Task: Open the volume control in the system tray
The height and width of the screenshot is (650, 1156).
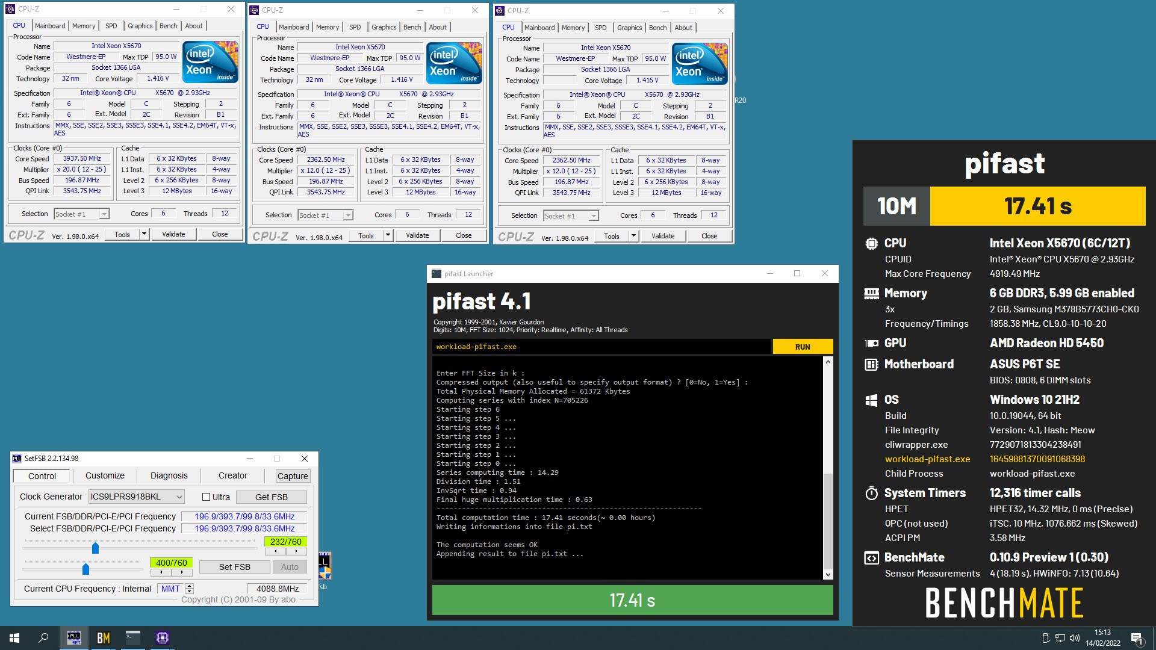Action: 1075,638
